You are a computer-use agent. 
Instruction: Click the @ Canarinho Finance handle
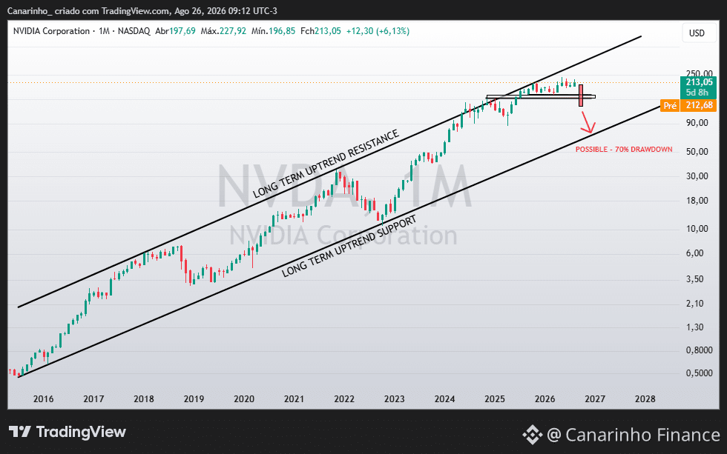tap(634, 435)
